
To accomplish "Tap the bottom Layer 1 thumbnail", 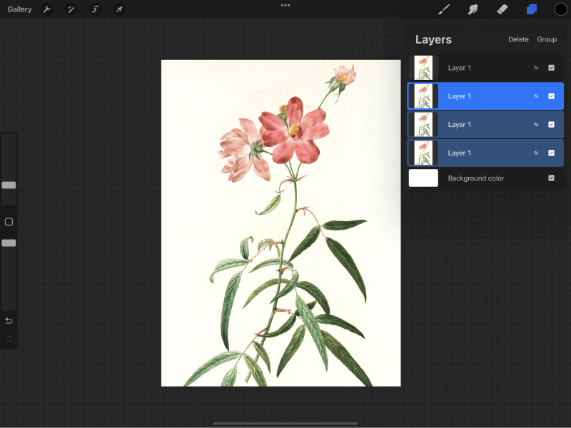I will click(423, 153).
